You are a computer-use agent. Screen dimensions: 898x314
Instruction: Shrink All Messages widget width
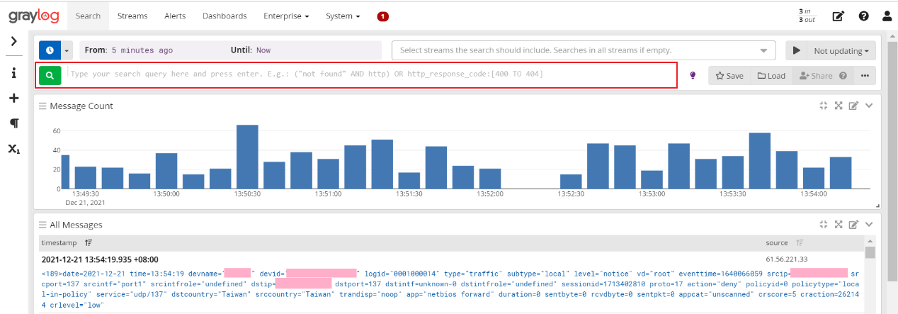coord(823,225)
